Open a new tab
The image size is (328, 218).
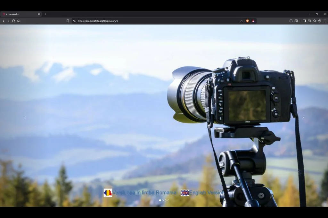pos(45,14)
